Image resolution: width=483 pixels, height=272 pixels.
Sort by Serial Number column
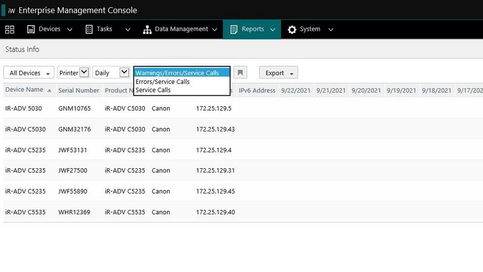[x=78, y=90]
